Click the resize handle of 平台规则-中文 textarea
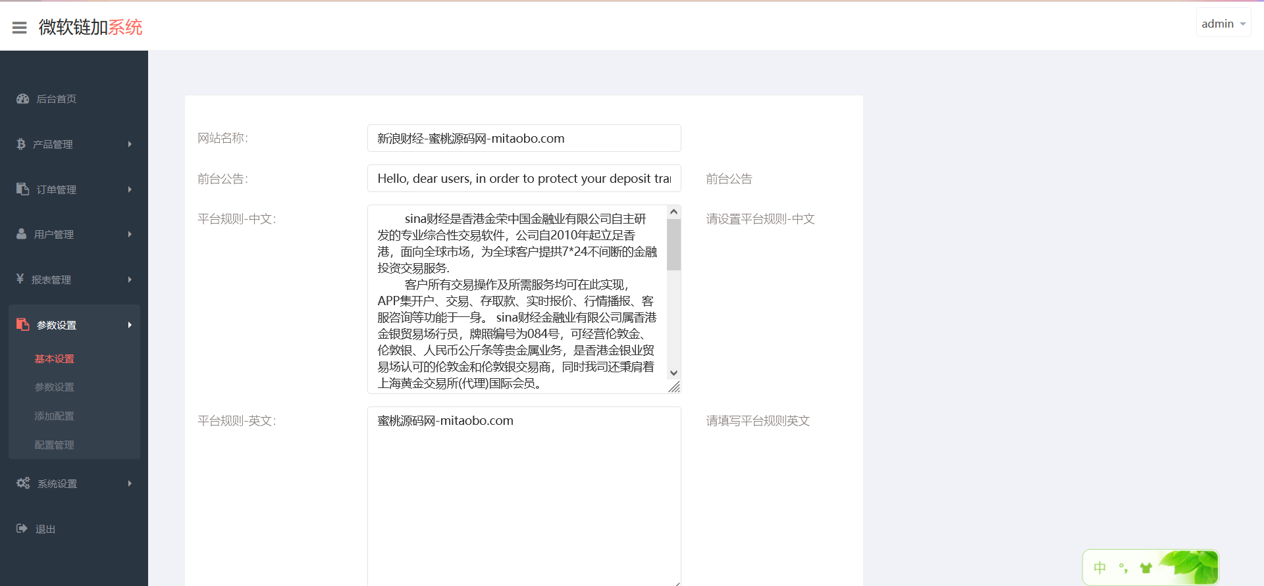Image resolution: width=1264 pixels, height=586 pixels. click(674, 387)
